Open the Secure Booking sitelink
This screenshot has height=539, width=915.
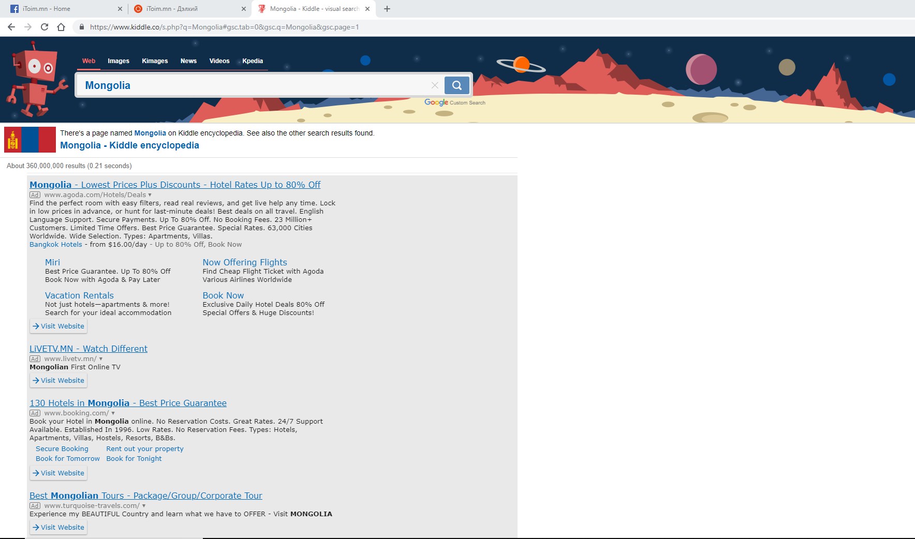[62, 448]
